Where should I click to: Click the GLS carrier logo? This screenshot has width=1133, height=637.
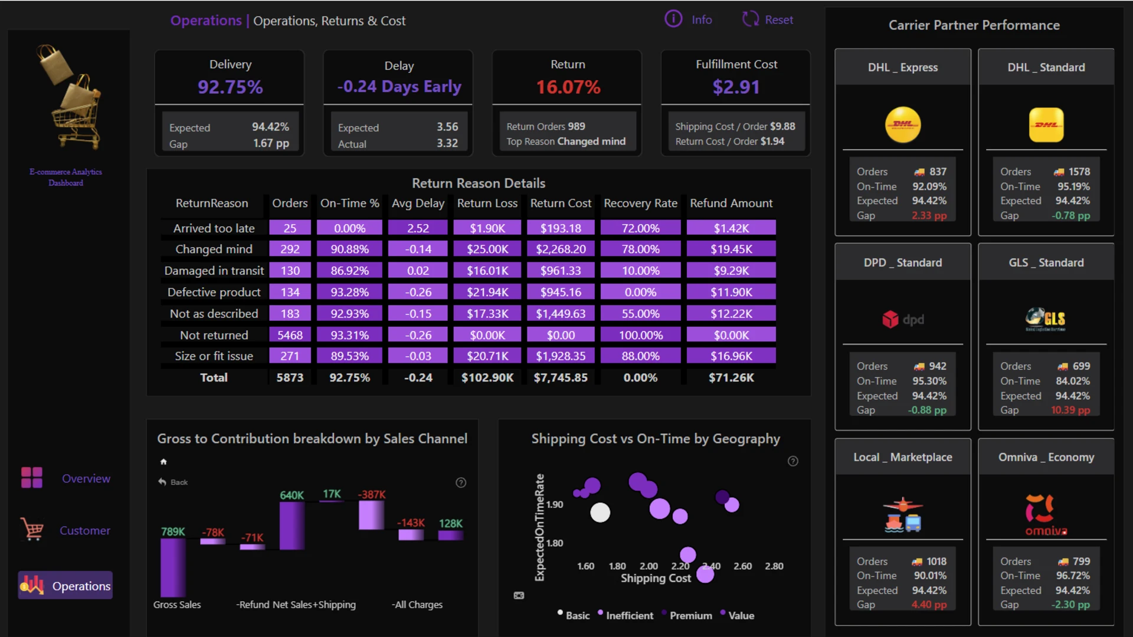1046,319
